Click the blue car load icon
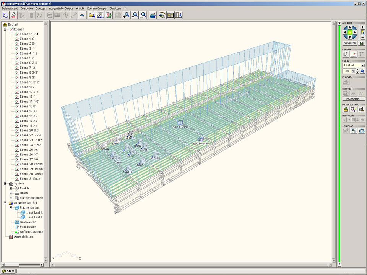 [82, 15]
